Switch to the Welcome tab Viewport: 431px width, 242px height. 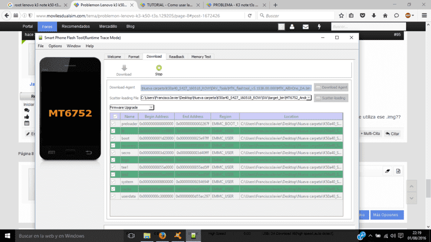tap(114, 56)
